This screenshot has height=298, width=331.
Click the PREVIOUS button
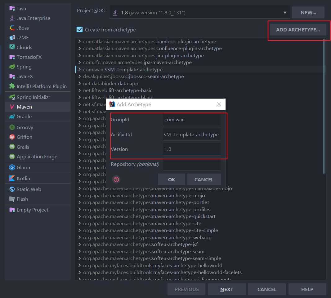(x=186, y=289)
